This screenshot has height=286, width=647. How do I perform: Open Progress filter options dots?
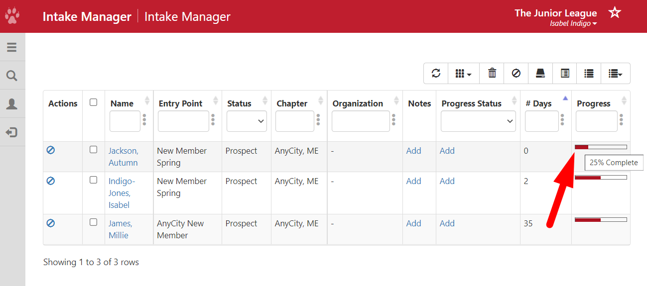[x=622, y=120]
